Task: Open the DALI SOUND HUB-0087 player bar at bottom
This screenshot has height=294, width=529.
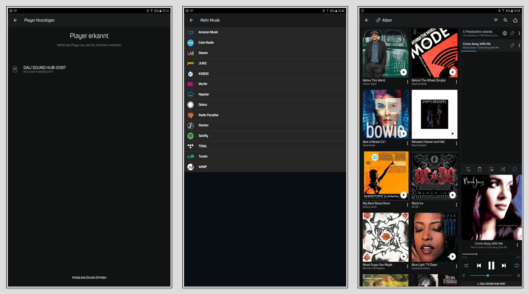Action: point(491,284)
